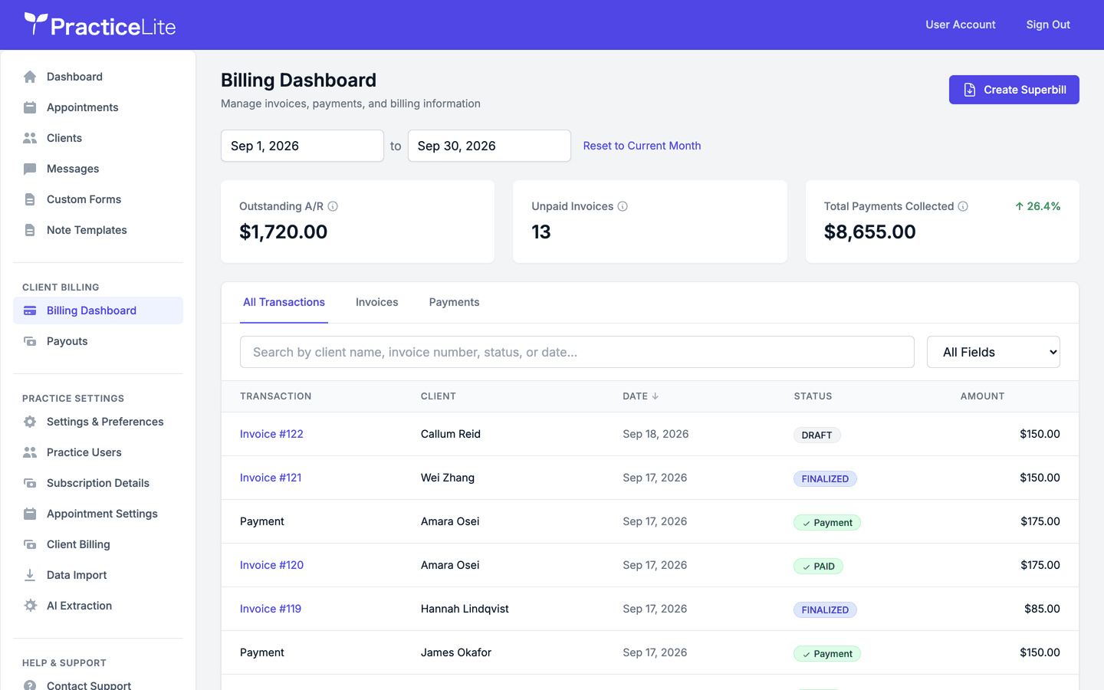Open Payouts in the sidebar
The image size is (1104, 690).
click(98, 341)
